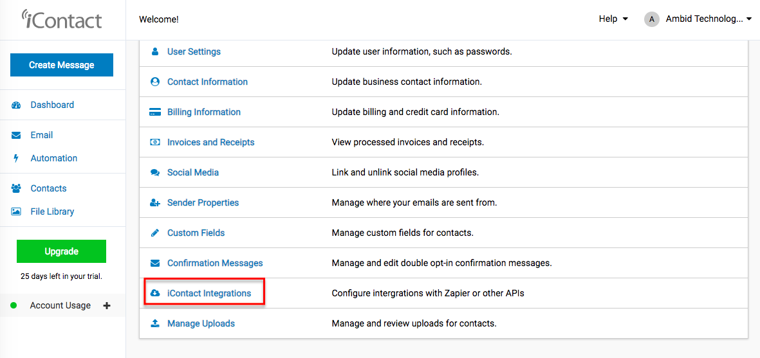Expand Account Usage with the plus icon
This screenshot has height=358, width=760.
click(107, 306)
